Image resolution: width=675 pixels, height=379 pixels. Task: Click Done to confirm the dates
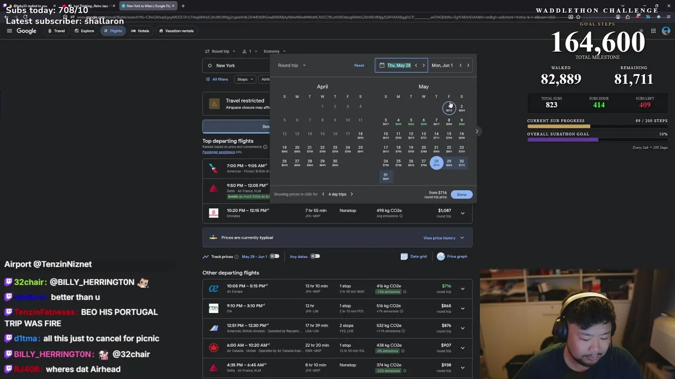point(461,195)
